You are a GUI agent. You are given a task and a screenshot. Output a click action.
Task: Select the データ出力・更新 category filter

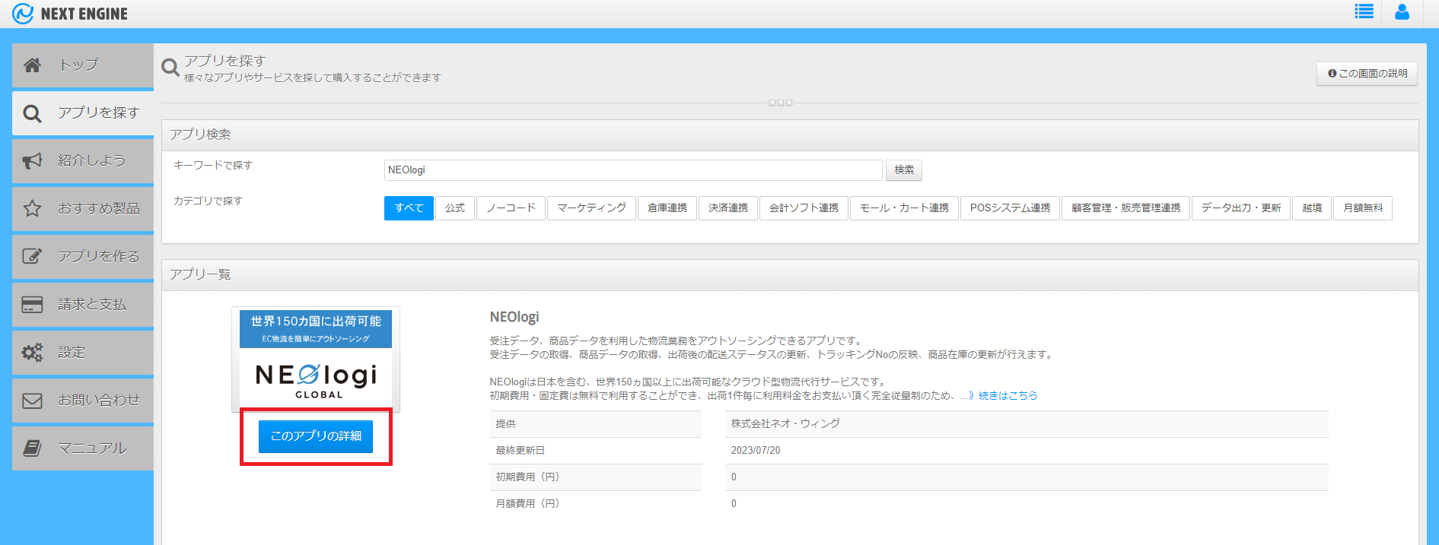[x=1241, y=208]
